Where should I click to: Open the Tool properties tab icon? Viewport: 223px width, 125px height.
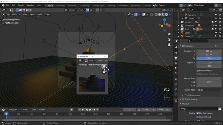(176, 47)
